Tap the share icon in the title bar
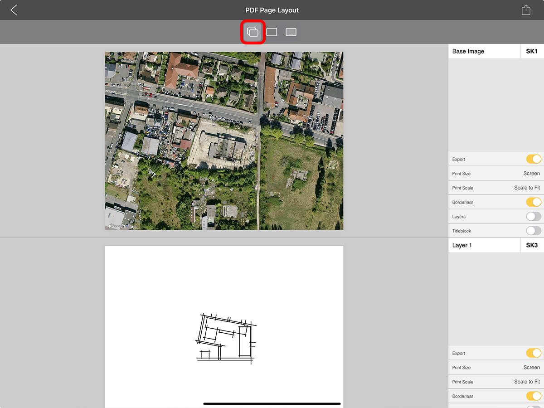The image size is (544, 408). click(525, 10)
